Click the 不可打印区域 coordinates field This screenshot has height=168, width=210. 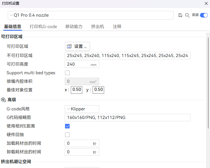tap(127, 56)
